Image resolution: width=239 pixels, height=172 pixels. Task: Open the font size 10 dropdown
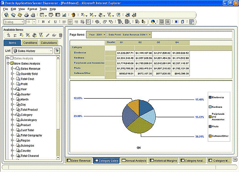[x=34, y=22]
